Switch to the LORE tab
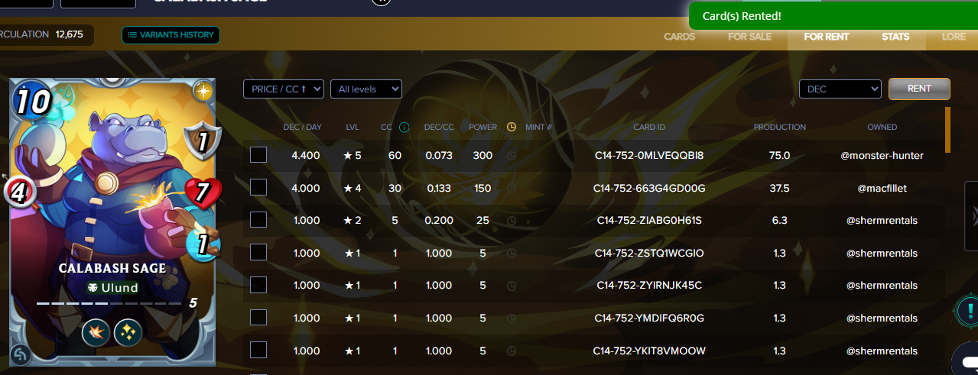The height and width of the screenshot is (375, 978). (954, 37)
